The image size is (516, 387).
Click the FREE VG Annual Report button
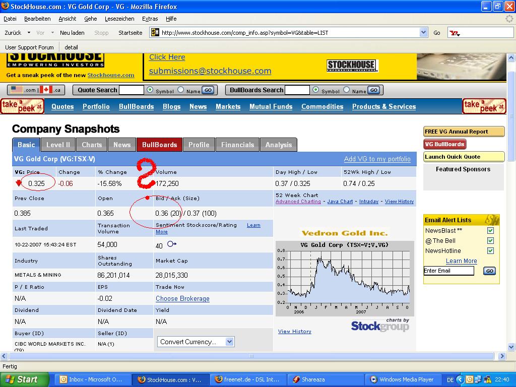tap(464, 132)
